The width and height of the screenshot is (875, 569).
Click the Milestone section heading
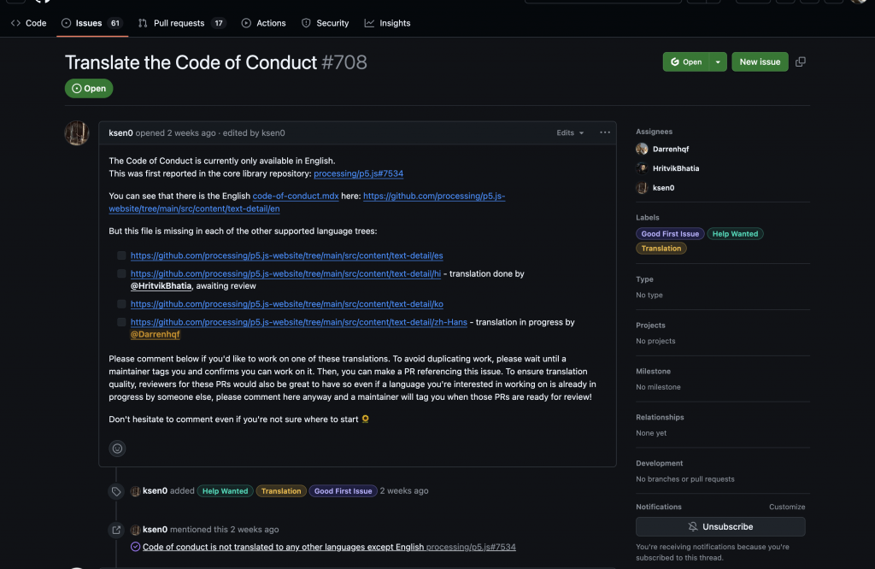pos(654,371)
